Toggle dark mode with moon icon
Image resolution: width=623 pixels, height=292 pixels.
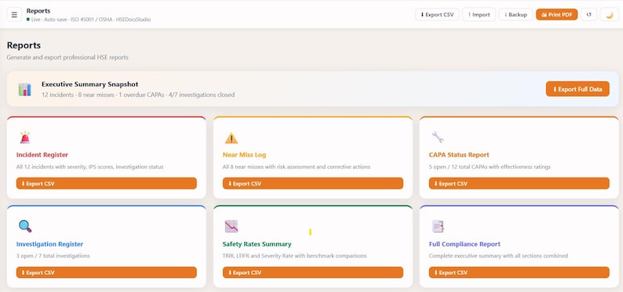pos(609,15)
